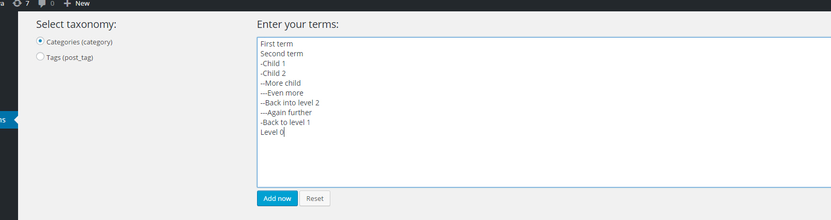Click the '---Again further' line
This screenshot has width=831, height=220.
click(x=286, y=113)
